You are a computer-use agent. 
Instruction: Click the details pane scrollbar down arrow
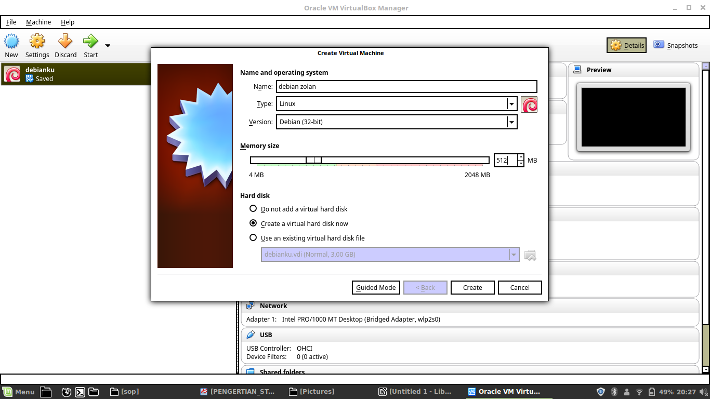[x=705, y=369]
